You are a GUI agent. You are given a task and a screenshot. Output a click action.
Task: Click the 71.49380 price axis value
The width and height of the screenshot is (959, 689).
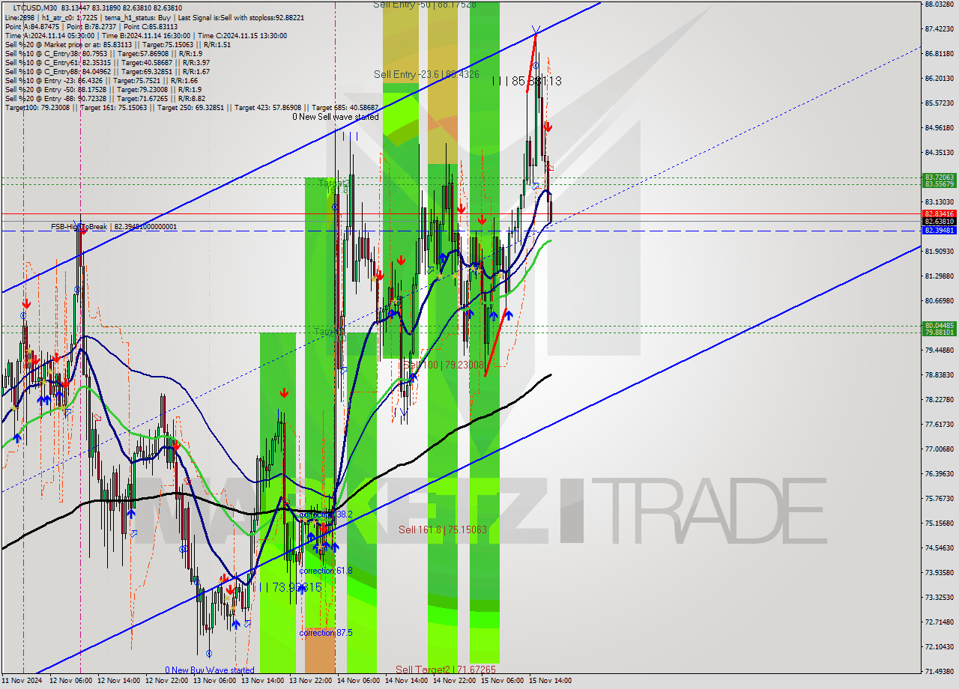[x=939, y=671]
